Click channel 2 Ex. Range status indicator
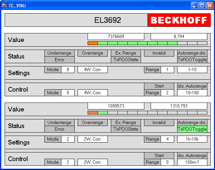Viewport: 215px width, 170px height. click(126, 122)
